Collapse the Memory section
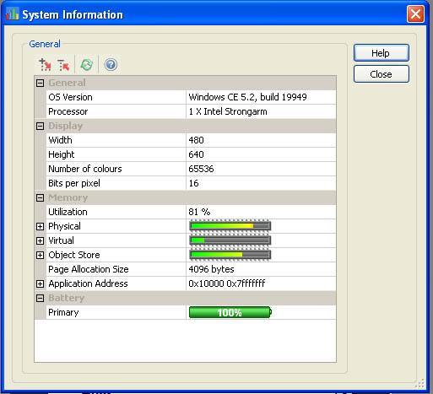433x394 pixels. pyautogui.click(x=40, y=197)
